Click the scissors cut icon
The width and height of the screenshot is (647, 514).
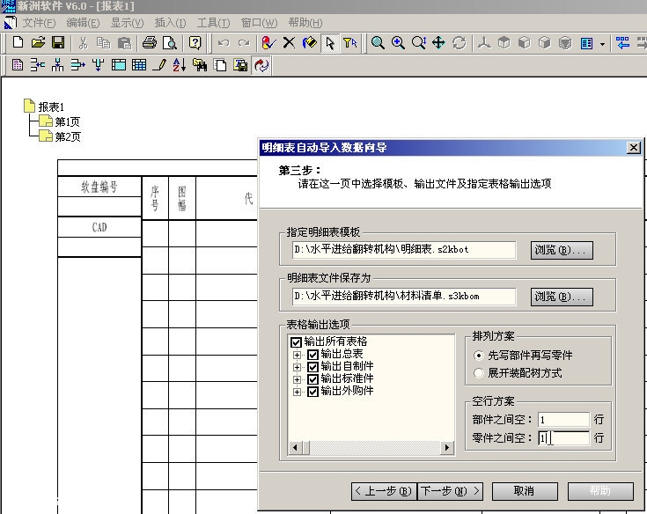[84, 43]
